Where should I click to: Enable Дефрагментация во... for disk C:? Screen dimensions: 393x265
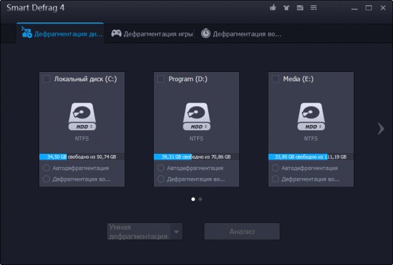click(46, 179)
